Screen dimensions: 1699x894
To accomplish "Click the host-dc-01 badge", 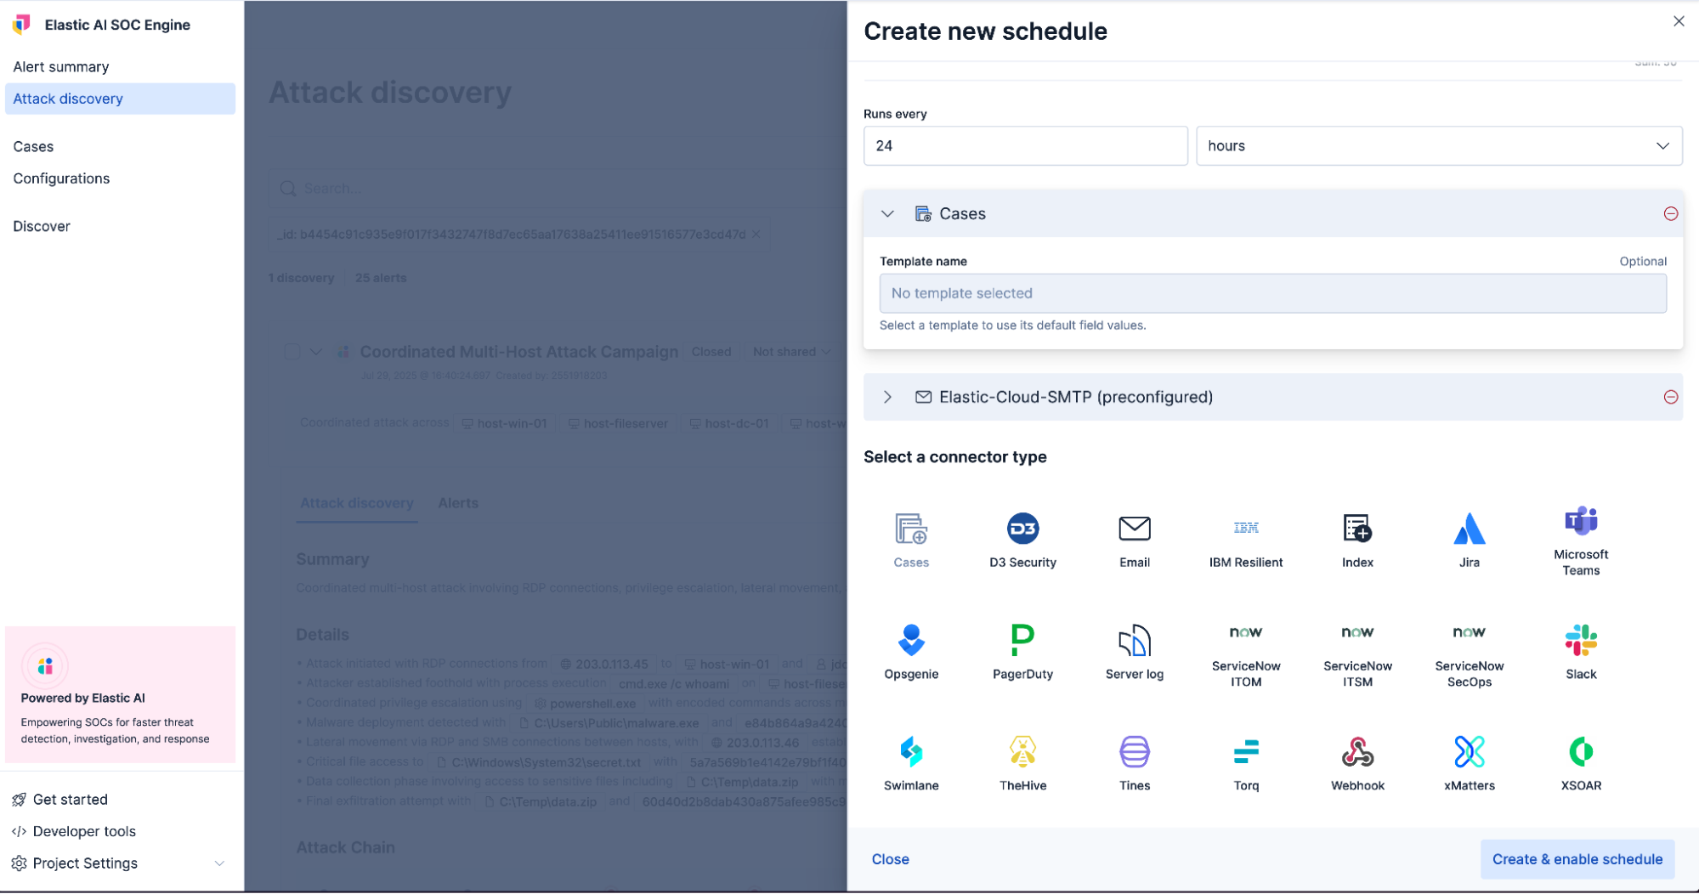I will click(729, 423).
